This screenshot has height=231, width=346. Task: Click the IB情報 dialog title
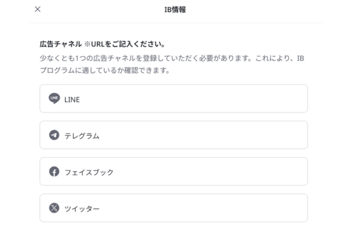[175, 10]
